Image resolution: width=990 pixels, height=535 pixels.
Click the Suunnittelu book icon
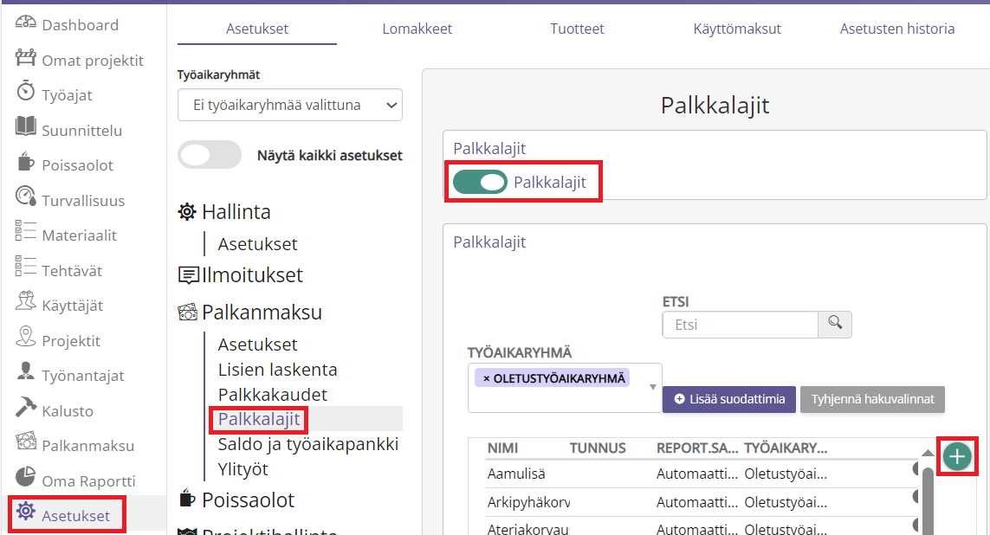pyautogui.click(x=25, y=126)
